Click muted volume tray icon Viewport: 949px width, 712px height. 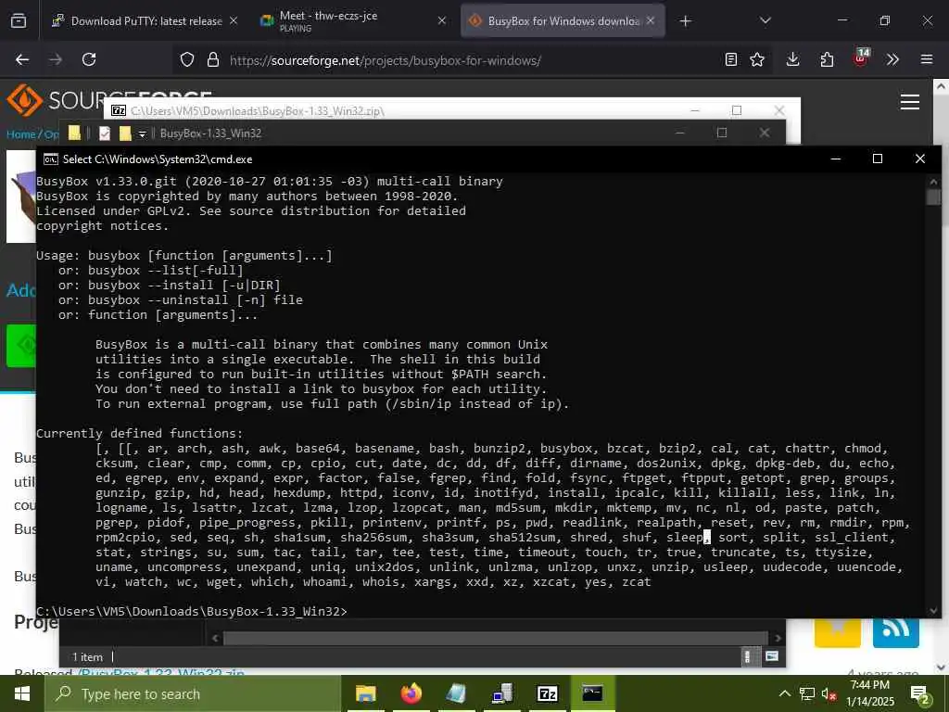tap(829, 694)
